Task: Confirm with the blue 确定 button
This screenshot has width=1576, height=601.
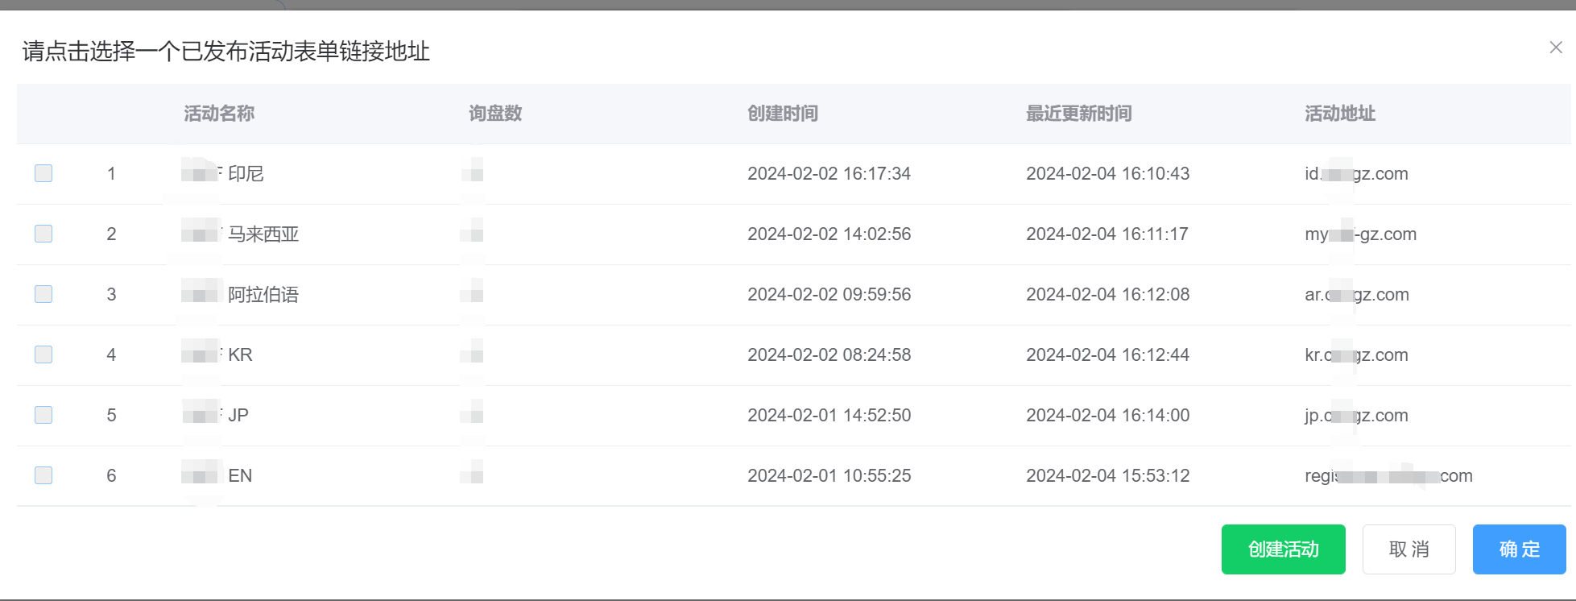Action: 1519,549
